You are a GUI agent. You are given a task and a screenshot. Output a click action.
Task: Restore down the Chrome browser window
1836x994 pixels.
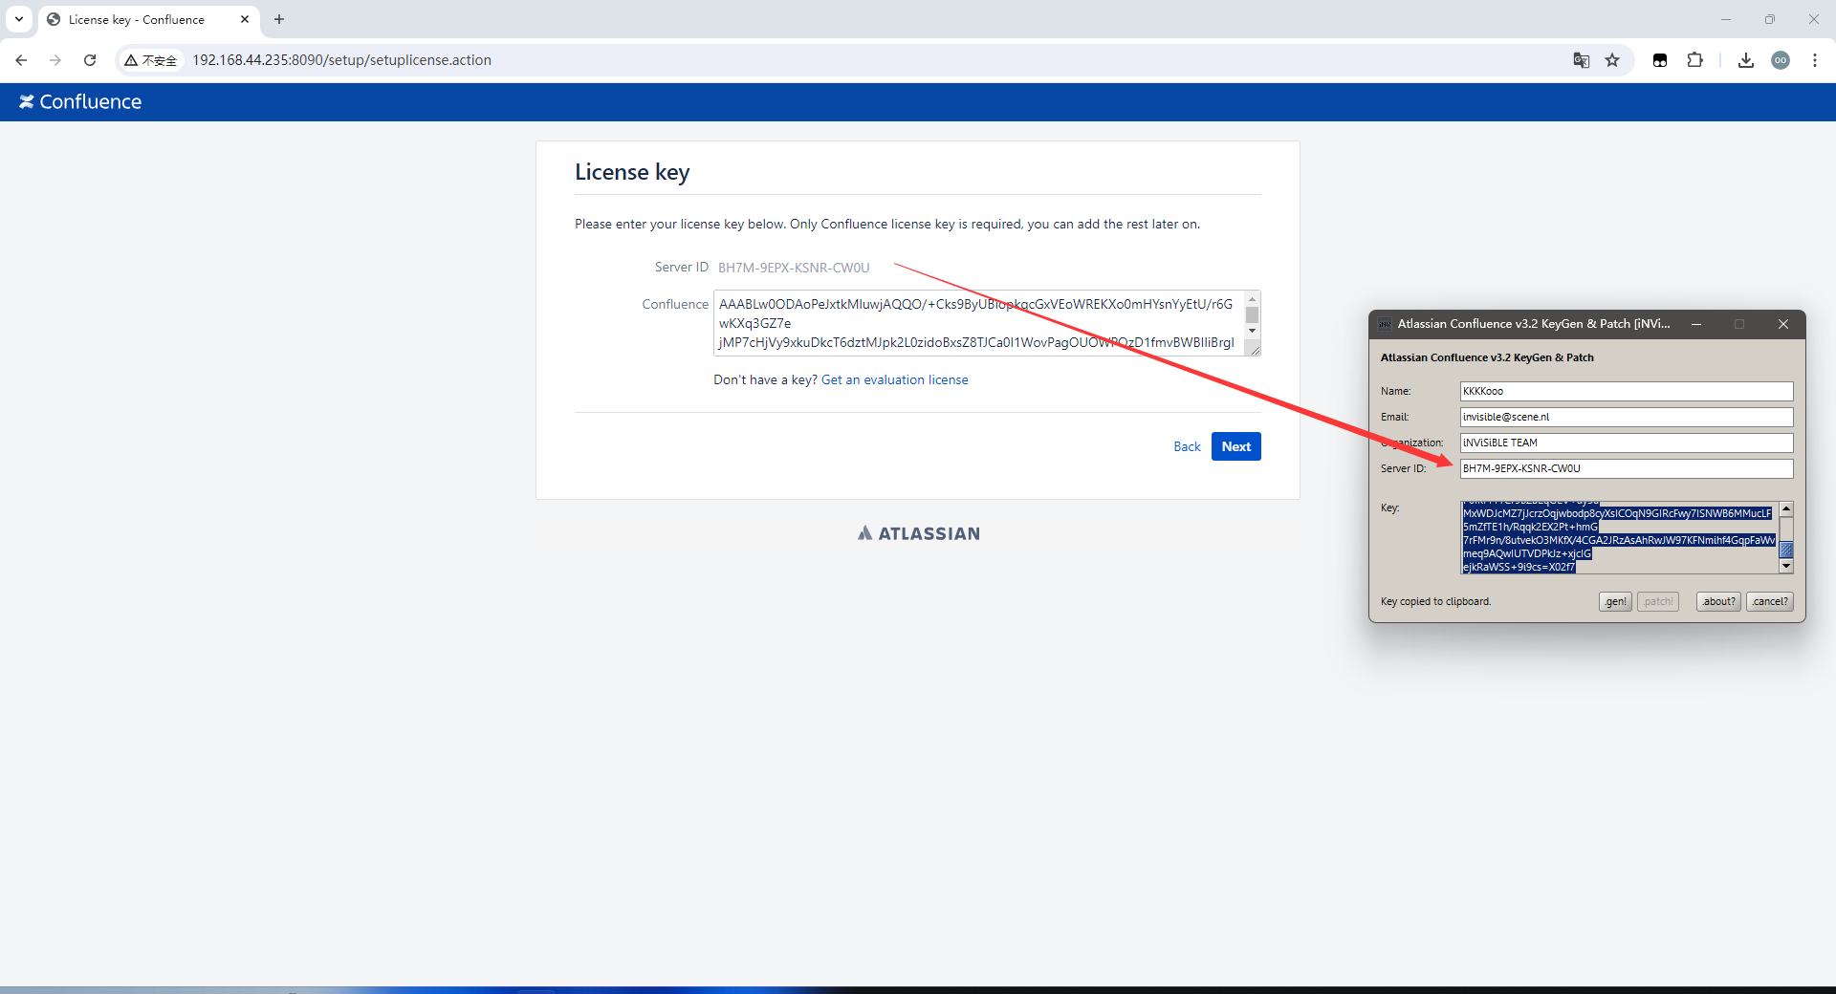[1770, 19]
